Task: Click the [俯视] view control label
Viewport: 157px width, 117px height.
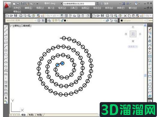Action: (x=17, y=26)
